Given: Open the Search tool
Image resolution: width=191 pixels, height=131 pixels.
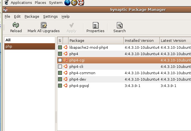Looking at the screenshot, I should coord(119,25).
